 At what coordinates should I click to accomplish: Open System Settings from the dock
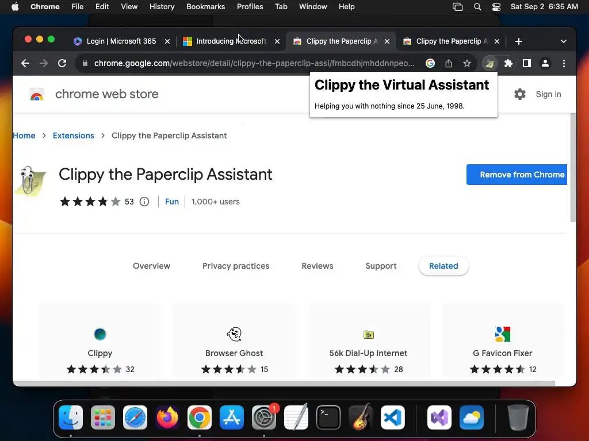(x=264, y=417)
